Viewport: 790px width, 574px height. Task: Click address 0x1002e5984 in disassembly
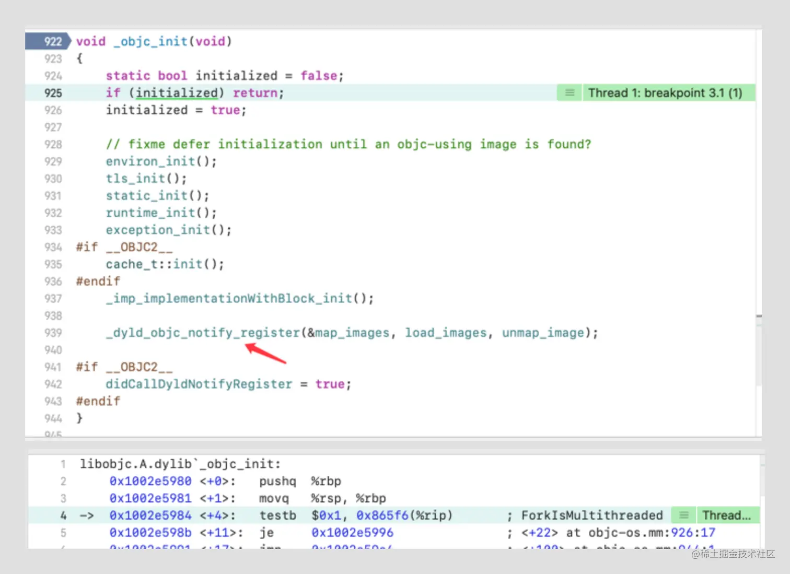(150, 516)
